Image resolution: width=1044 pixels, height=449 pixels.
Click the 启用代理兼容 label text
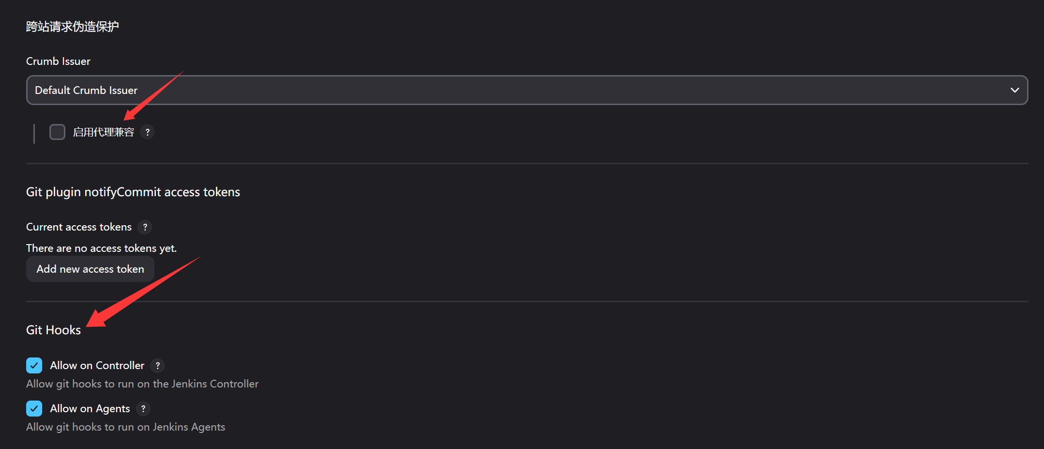pos(103,132)
